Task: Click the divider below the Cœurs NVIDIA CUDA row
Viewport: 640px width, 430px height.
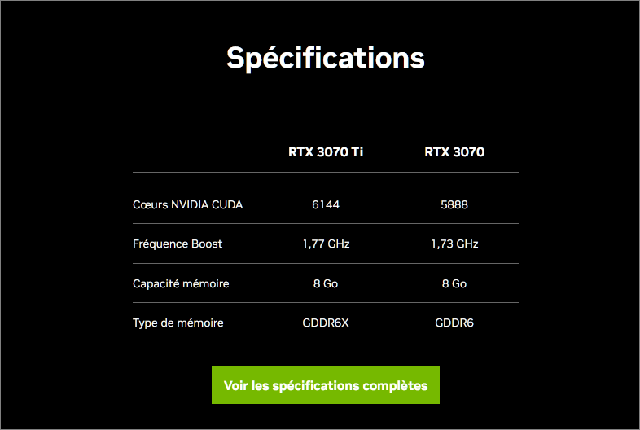Action: pos(325,223)
